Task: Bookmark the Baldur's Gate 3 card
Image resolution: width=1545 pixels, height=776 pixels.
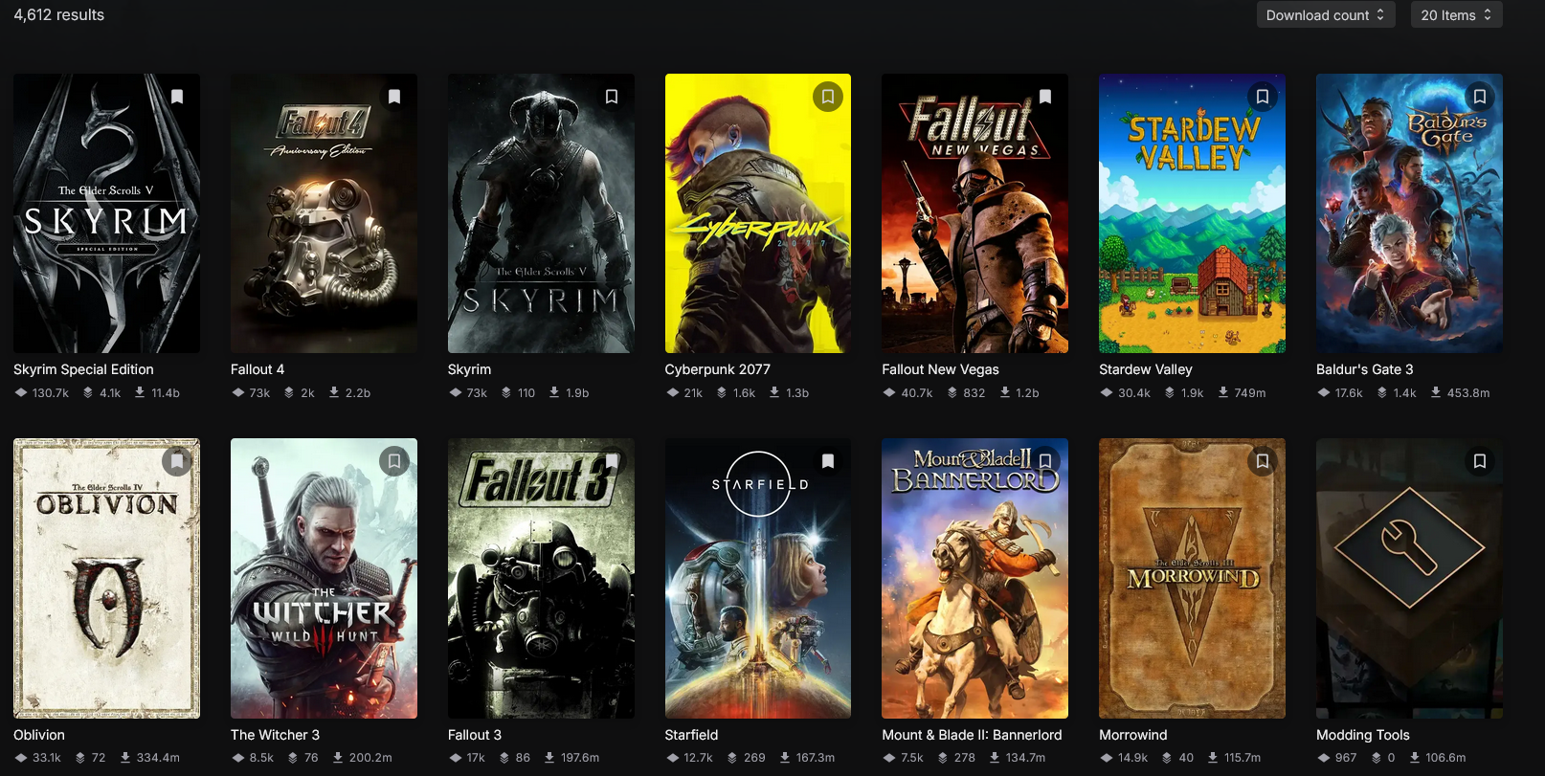Action: pyautogui.click(x=1480, y=97)
